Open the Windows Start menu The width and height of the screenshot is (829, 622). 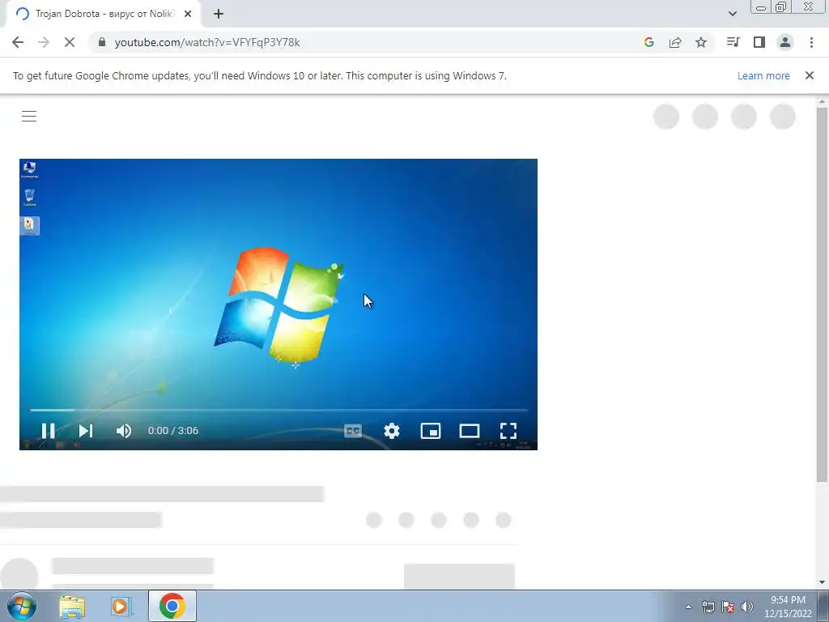coord(22,606)
